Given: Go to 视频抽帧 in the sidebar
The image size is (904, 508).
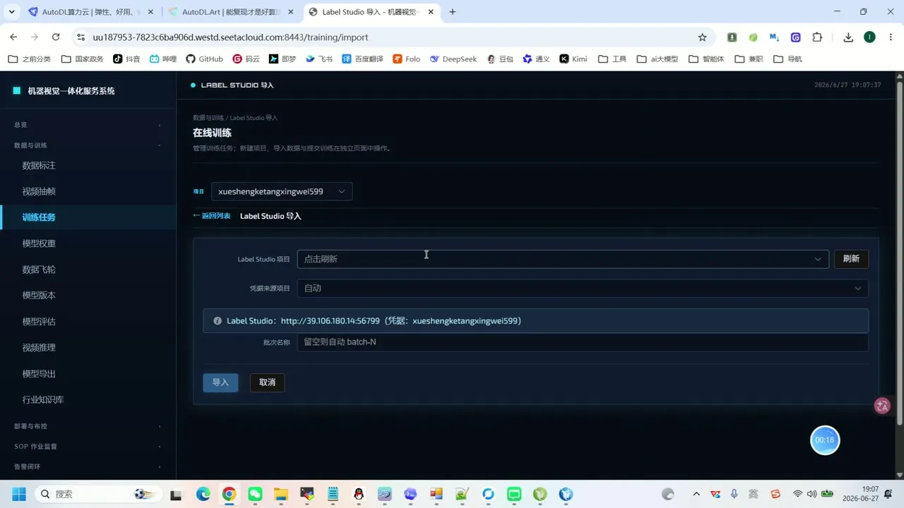Looking at the screenshot, I should 39,191.
